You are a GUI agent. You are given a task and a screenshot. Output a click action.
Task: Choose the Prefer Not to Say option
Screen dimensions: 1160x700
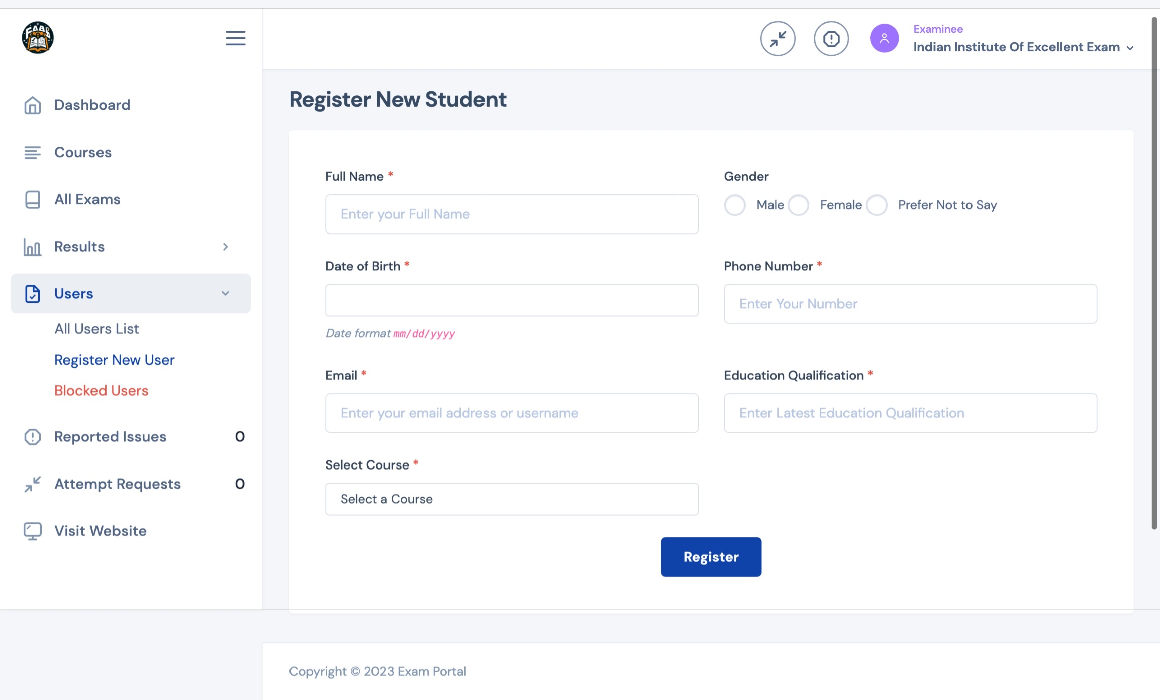tap(877, 205)
